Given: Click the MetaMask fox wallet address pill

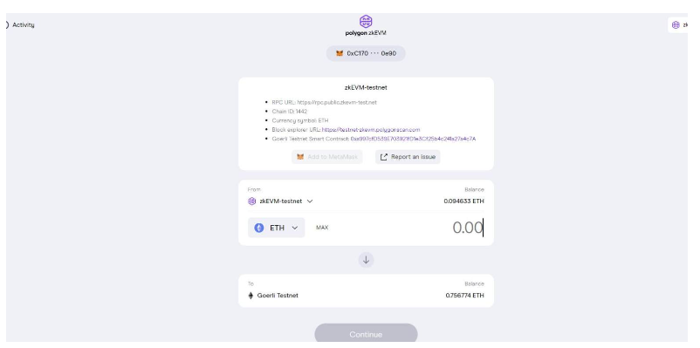Looking at the screenshot, I should (x=366, y=53).
